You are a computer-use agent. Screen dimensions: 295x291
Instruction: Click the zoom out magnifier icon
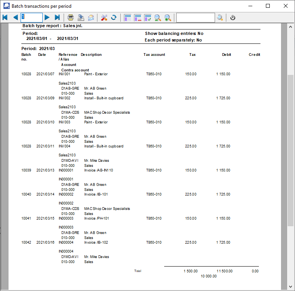pos(158,17)
